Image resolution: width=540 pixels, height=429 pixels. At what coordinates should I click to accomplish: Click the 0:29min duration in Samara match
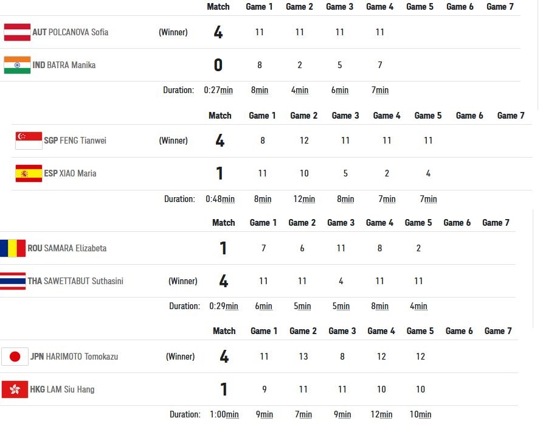pyautogui.click(x=224, y=306)
